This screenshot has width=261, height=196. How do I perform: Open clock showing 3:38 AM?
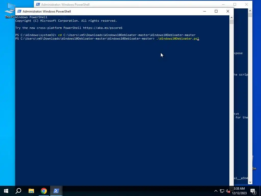(239, 191)
